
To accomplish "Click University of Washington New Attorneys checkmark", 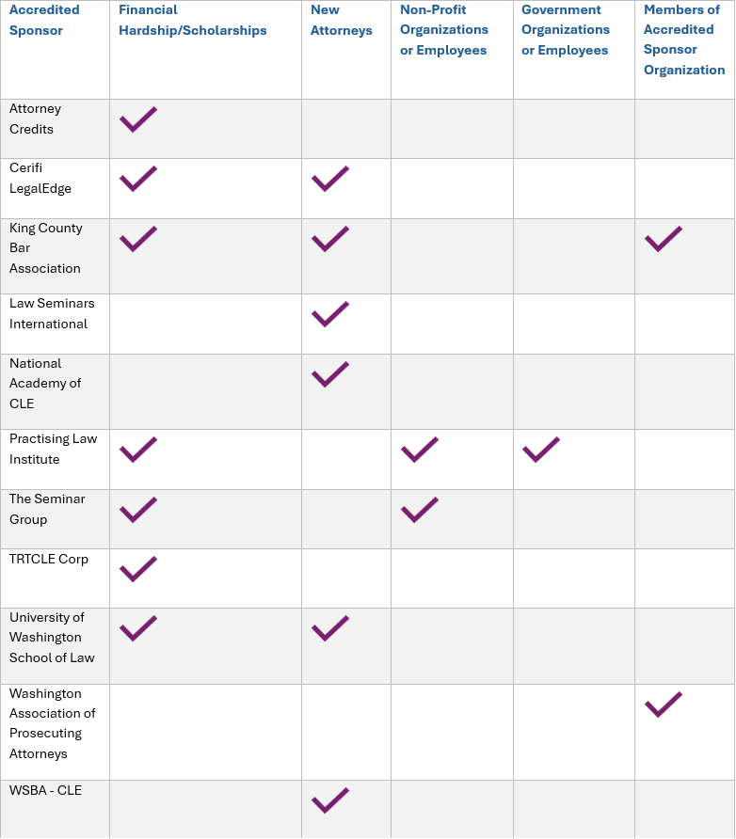I will coord(330,628).
